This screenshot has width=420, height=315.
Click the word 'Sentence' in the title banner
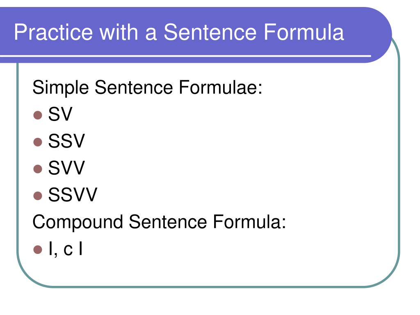point(210,32)
